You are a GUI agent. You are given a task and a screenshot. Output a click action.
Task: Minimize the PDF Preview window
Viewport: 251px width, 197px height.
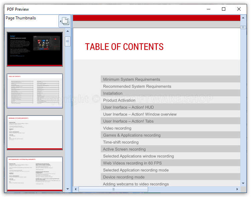click(209, 9)
